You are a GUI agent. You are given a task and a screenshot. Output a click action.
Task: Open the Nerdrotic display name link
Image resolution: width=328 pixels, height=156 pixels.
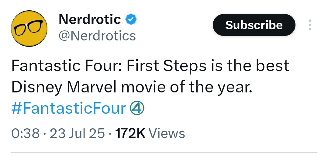tap(90, 19)
